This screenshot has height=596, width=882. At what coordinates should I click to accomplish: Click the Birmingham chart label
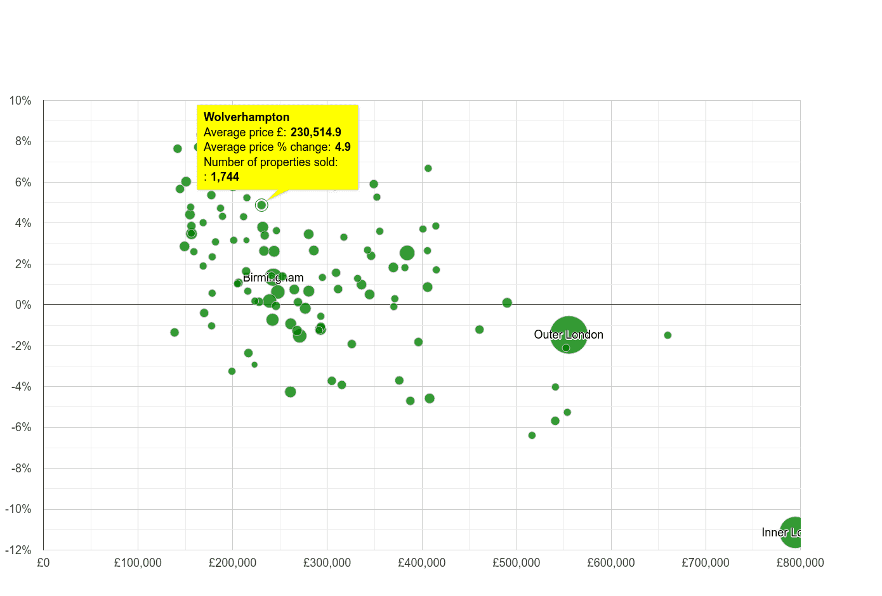(273, 277)
